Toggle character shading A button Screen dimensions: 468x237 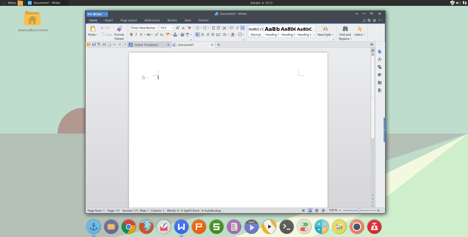(182, 35)
